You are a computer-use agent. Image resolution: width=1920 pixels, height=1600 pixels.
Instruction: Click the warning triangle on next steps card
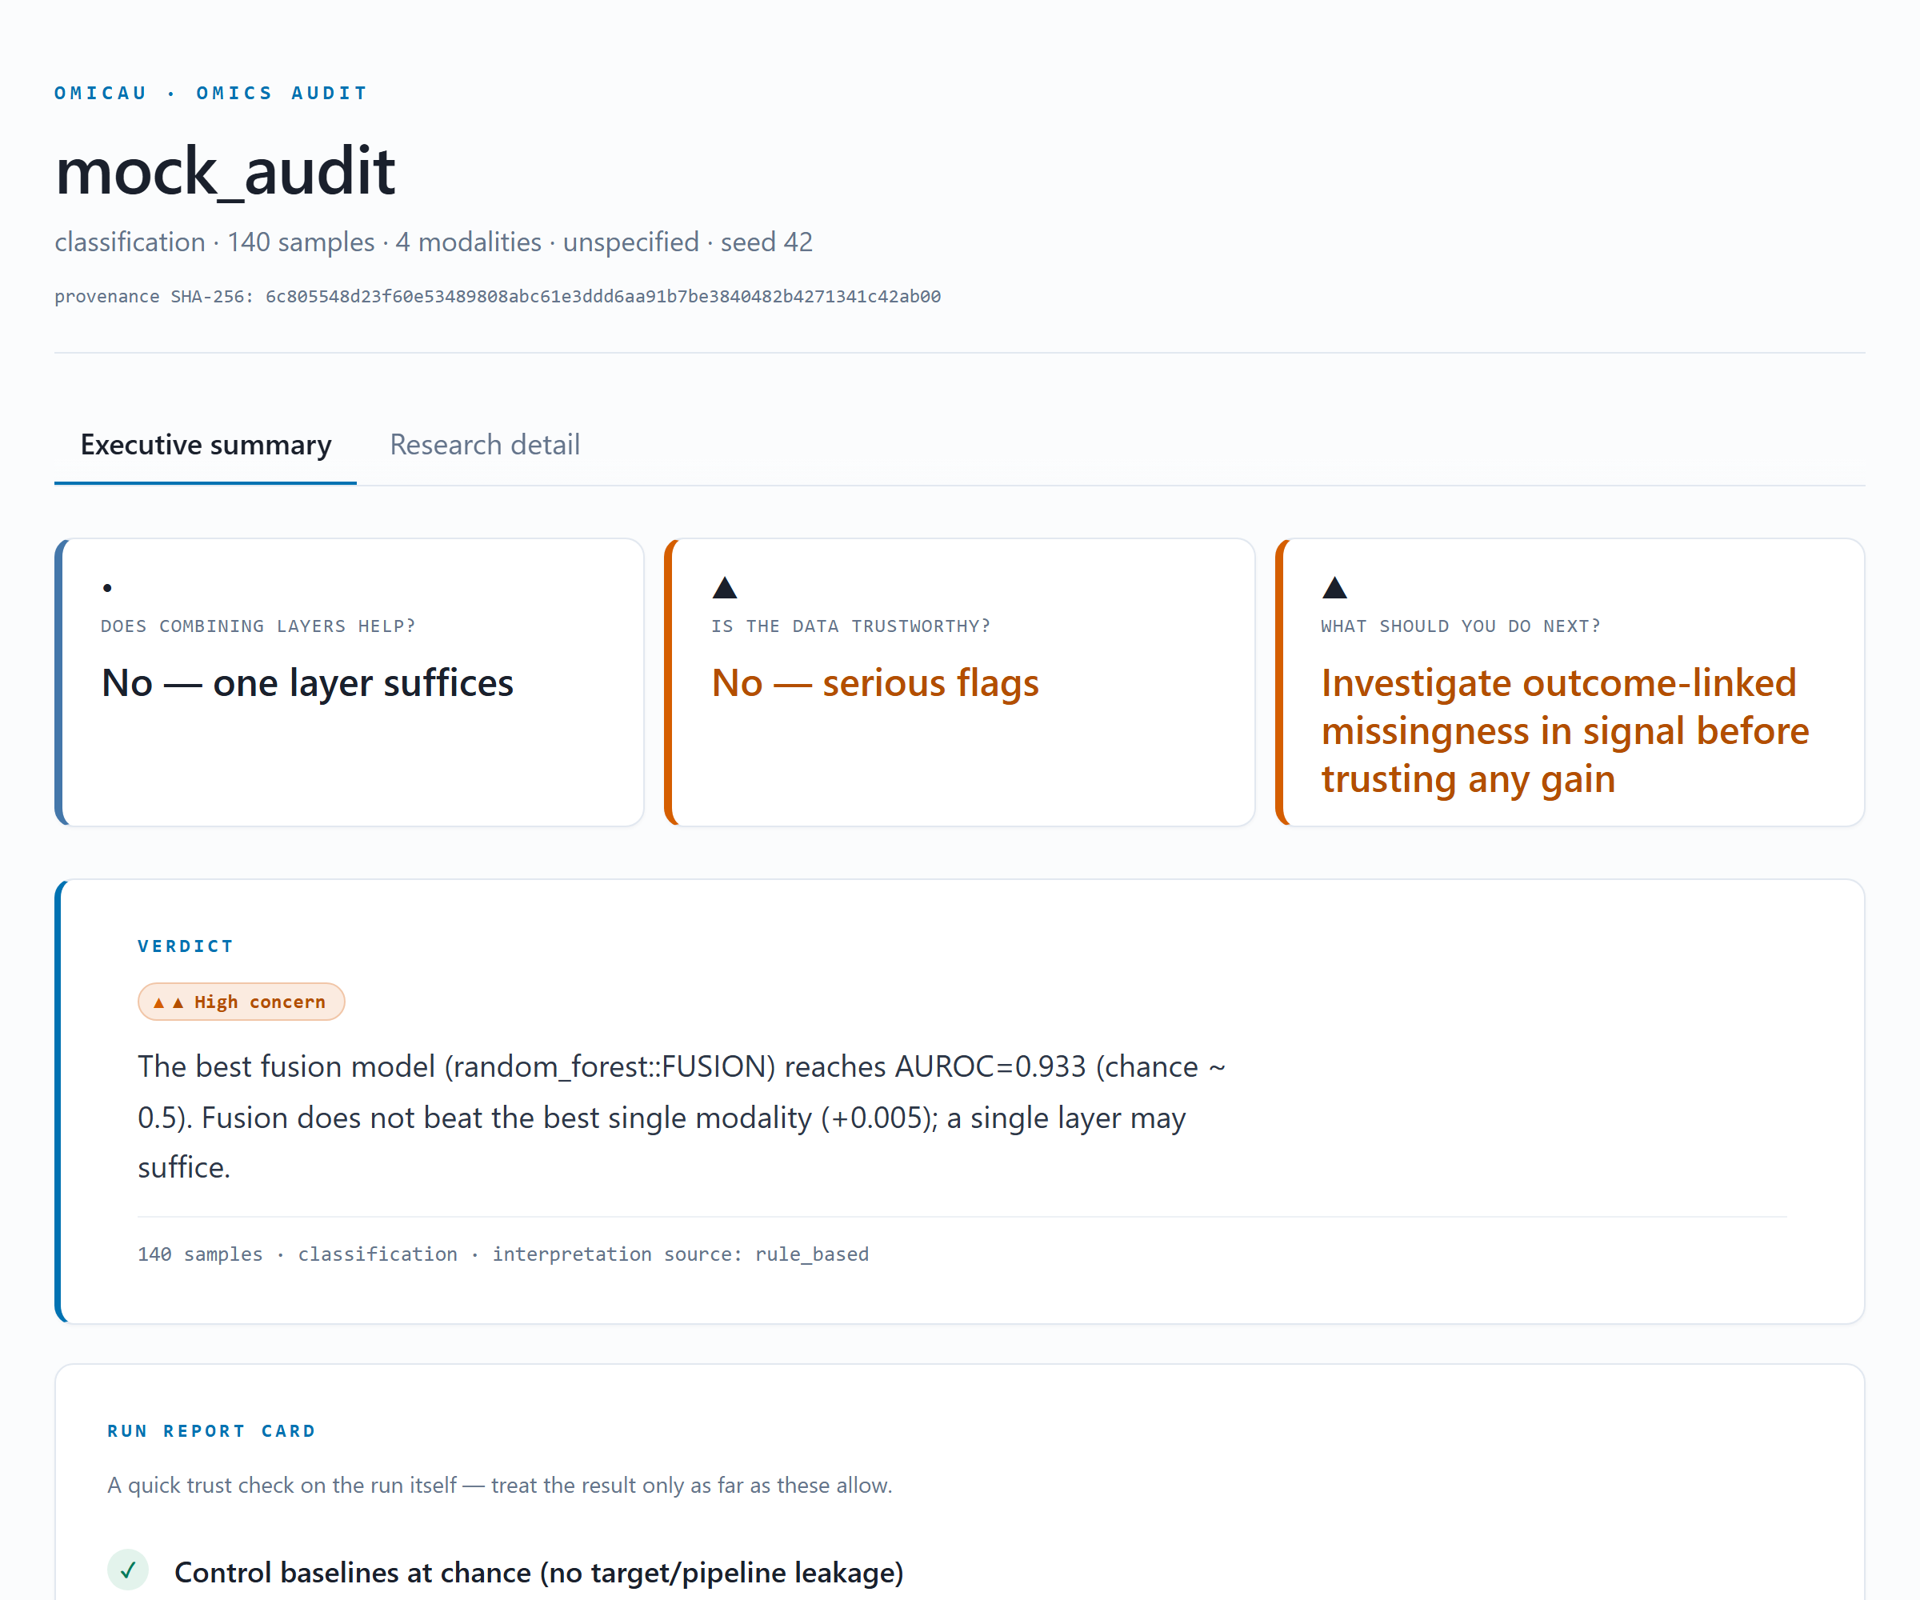coord(1335,587)
